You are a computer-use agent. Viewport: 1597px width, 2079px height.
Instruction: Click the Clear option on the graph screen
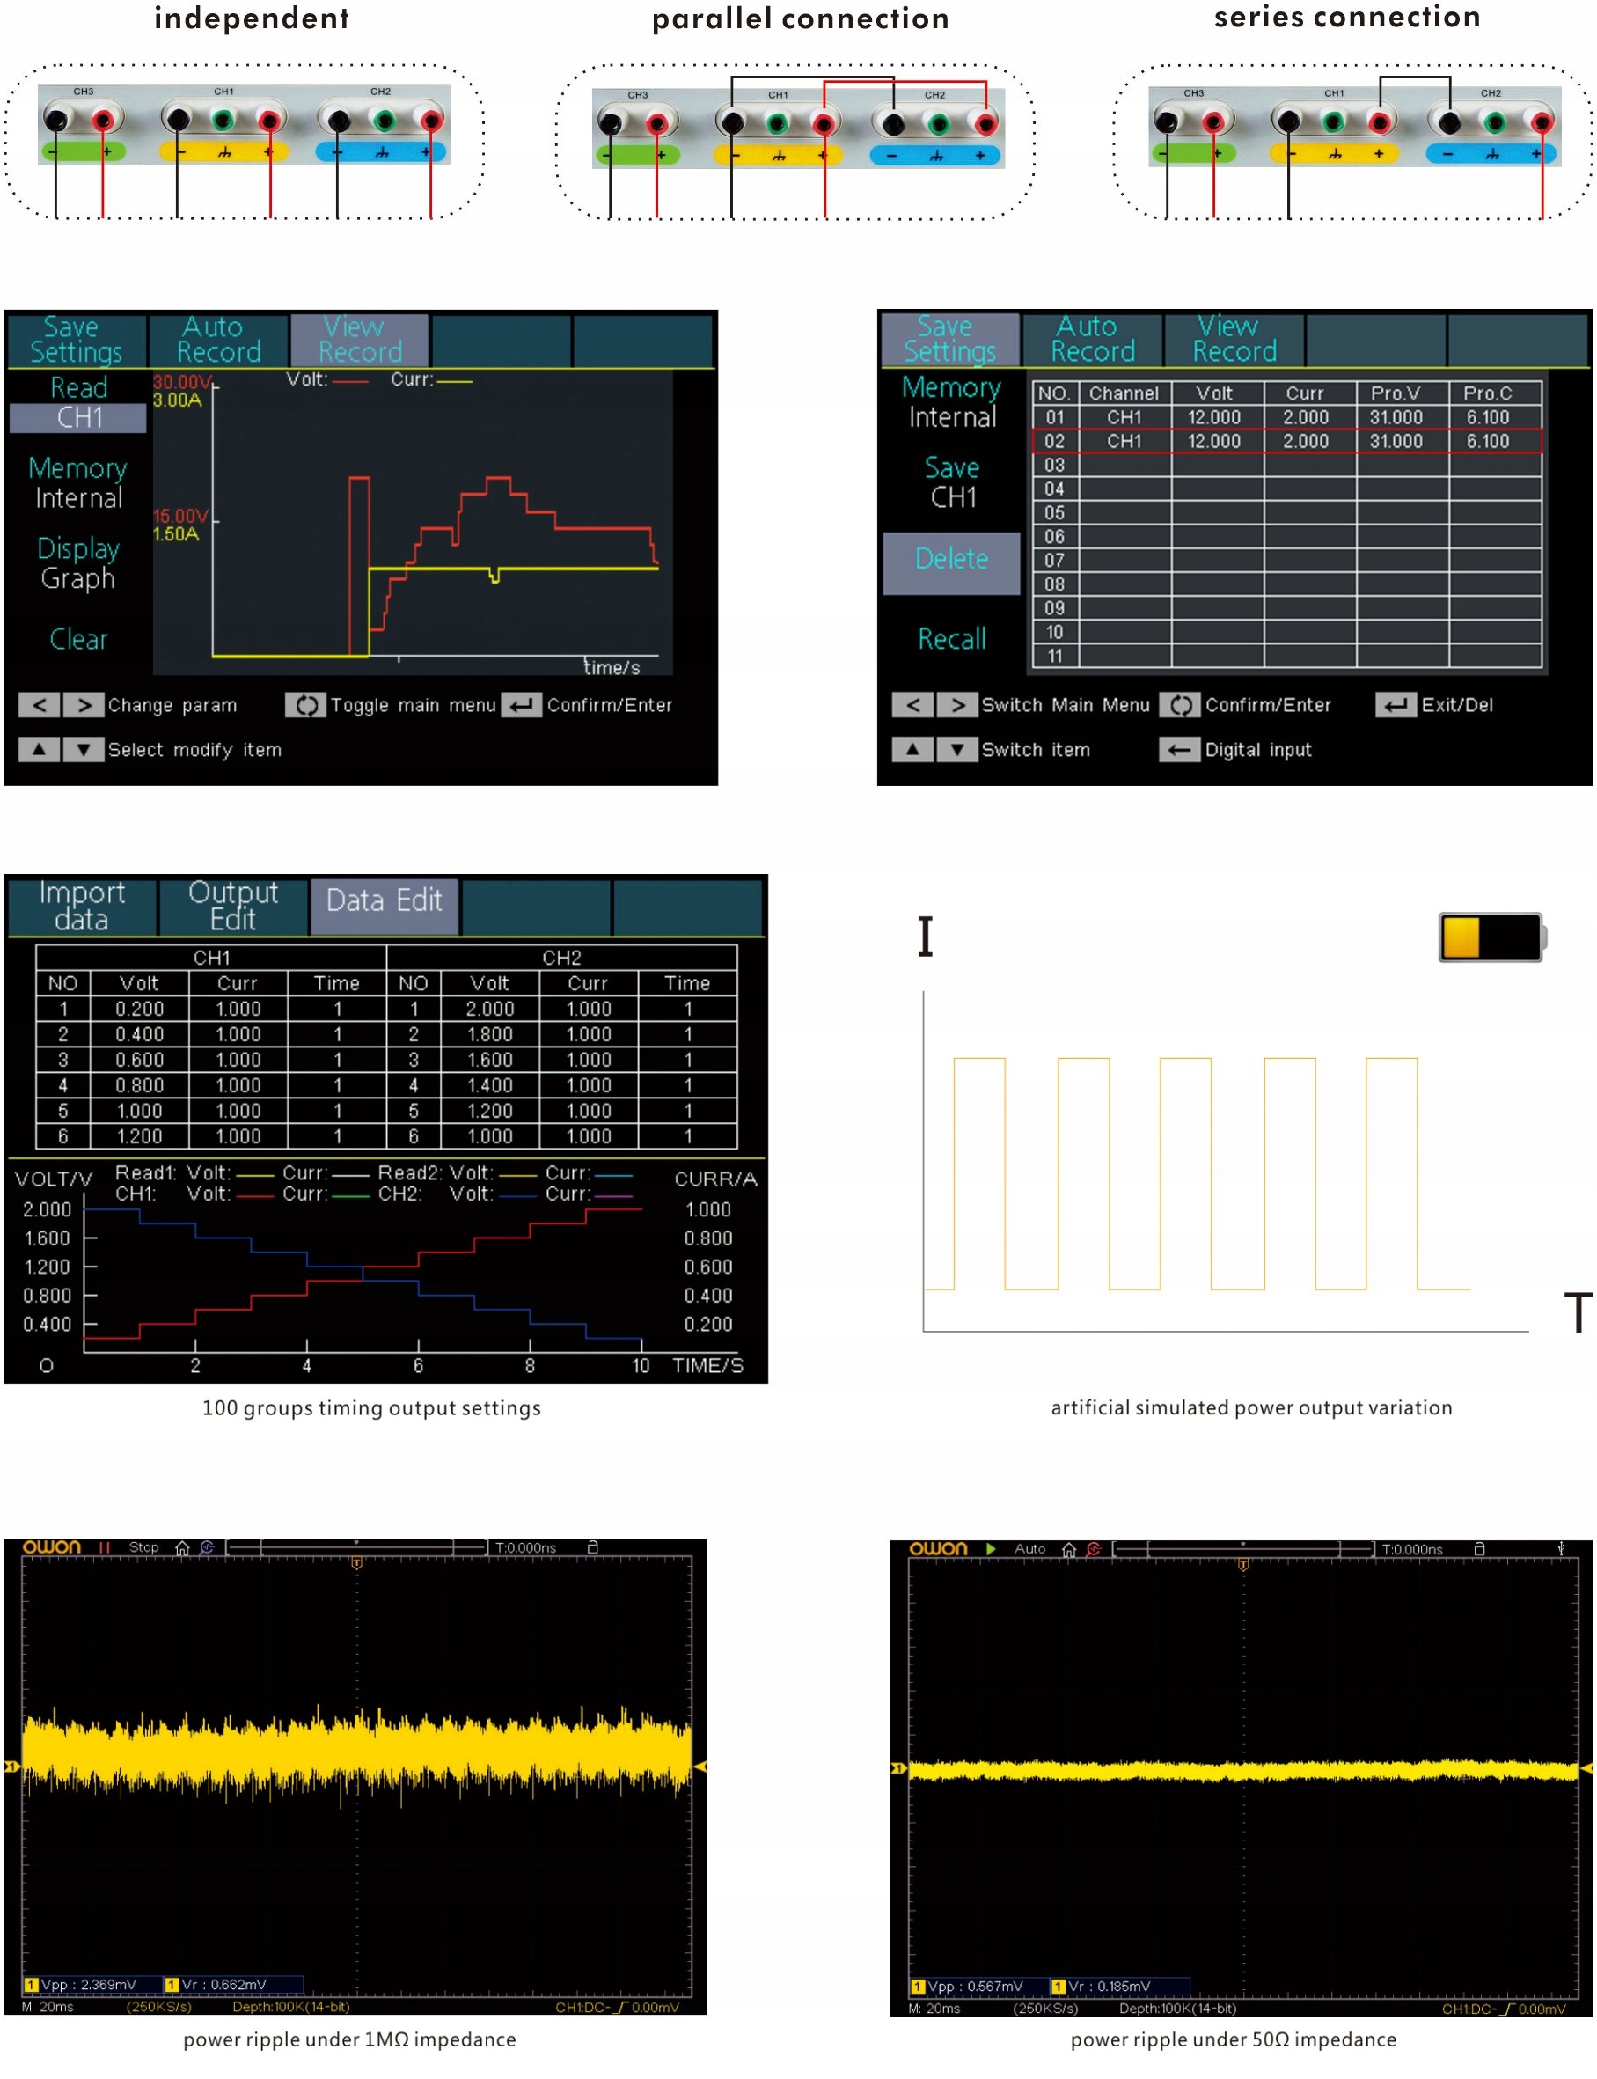point(79,639)
